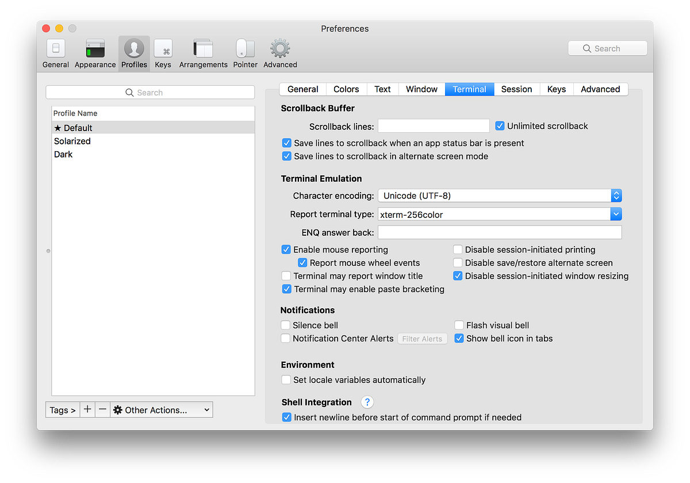Enable Silence bell
Screen dimensions: 690x483
(x=286, y=325)
